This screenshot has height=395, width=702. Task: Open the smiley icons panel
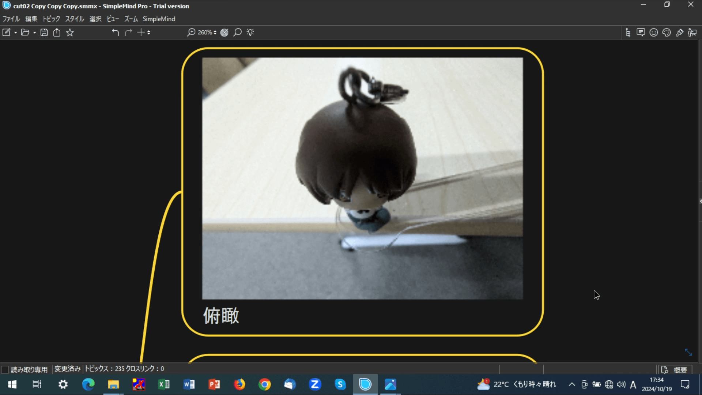point(654,32)
